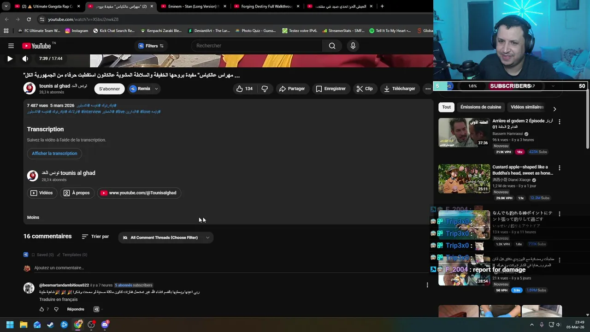
Task: Launch File Explorer from taskbar
Action: [x=24, y=325]
